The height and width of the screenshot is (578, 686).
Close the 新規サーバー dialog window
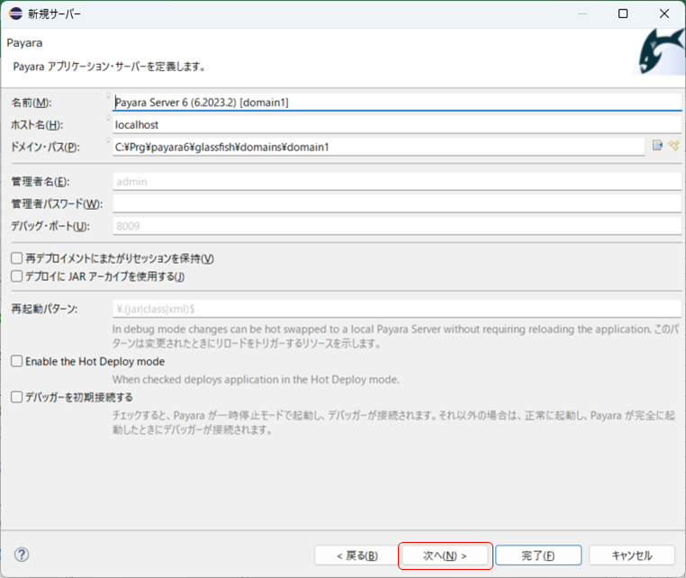[664, 14]
